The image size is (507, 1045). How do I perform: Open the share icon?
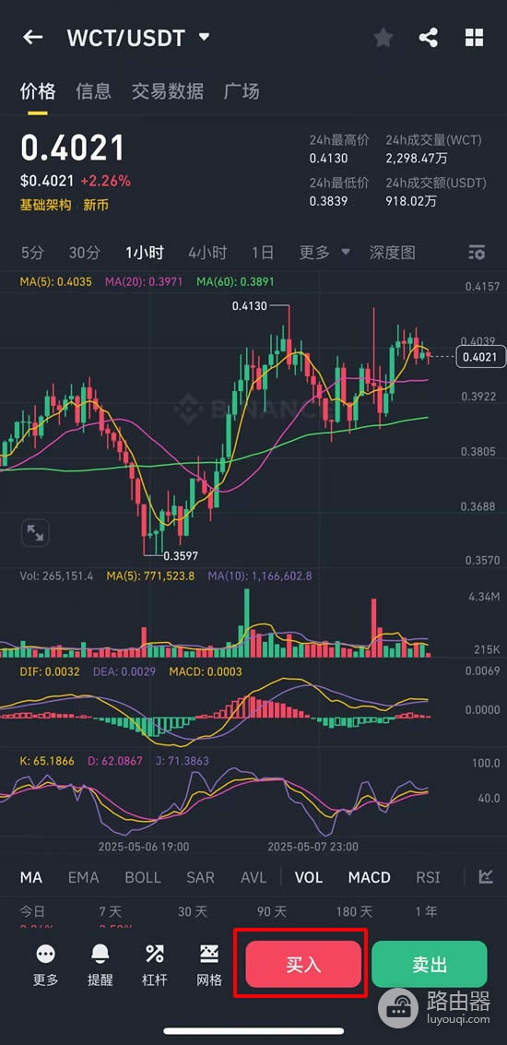click(x=429, y=37)
